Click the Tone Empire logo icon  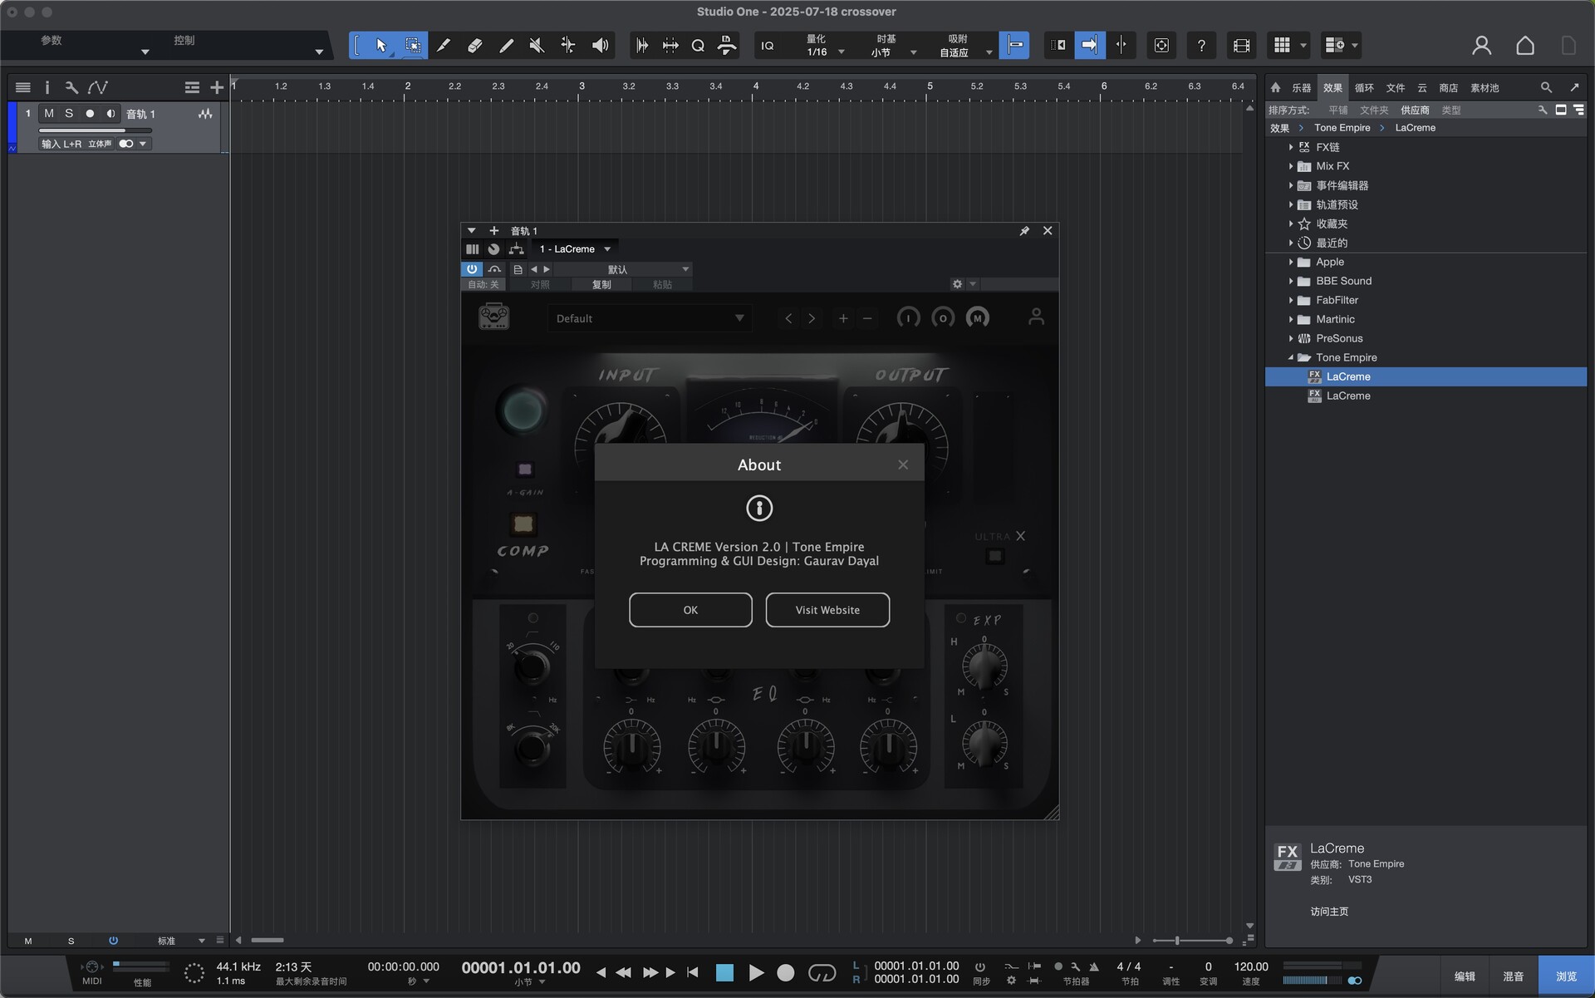[x=493, y=317]
